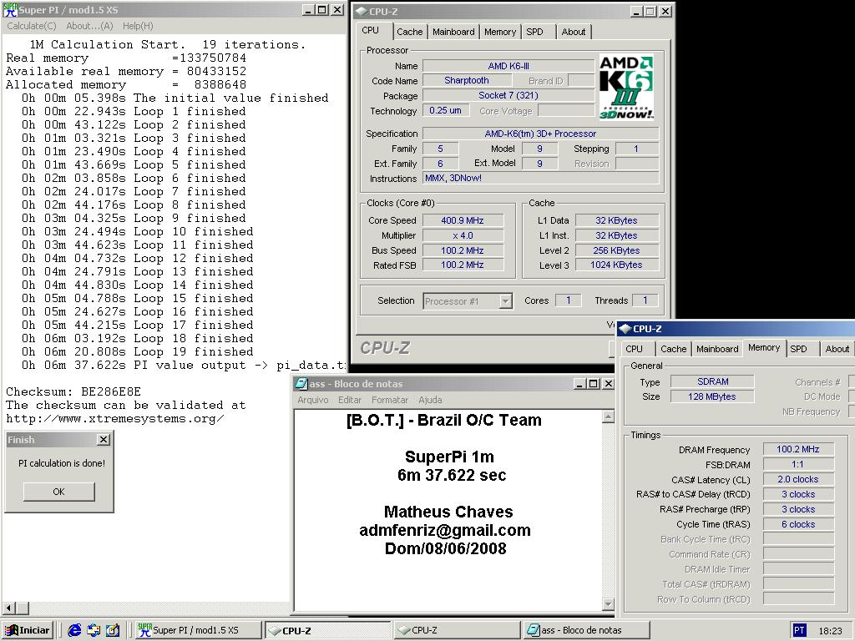Switch to ass - Bloco de notas taskbar button
855x641 pixels.
pyautogui.click(x=587, y=630)
